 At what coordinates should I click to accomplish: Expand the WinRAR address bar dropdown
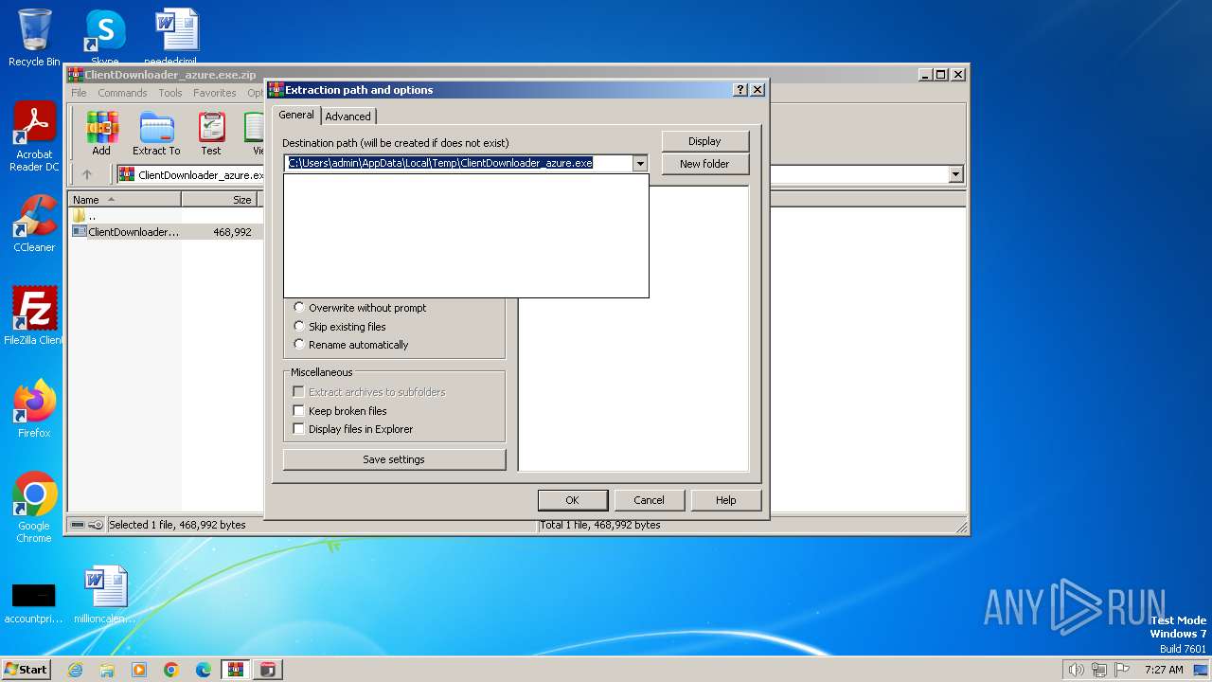click(x=955, y=174)
